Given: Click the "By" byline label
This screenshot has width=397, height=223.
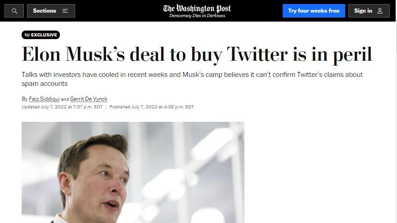Looking at the screenshot, I should tap(25, 99).
